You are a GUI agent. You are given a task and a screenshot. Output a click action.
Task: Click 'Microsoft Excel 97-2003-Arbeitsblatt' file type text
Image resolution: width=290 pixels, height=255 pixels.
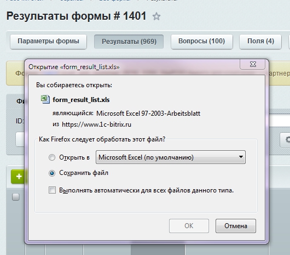148,113
